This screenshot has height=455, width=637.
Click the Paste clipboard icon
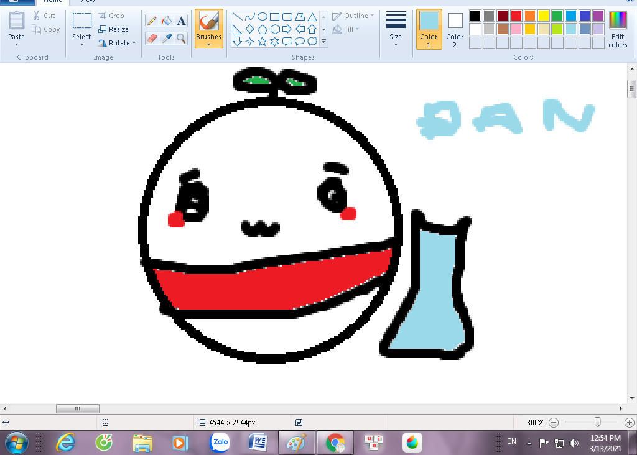point(17,21)
